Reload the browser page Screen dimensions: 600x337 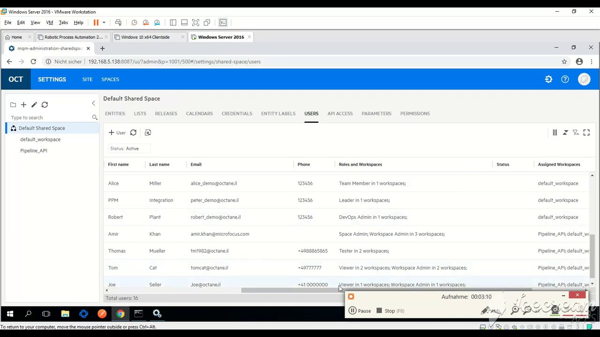pos(33,62)
